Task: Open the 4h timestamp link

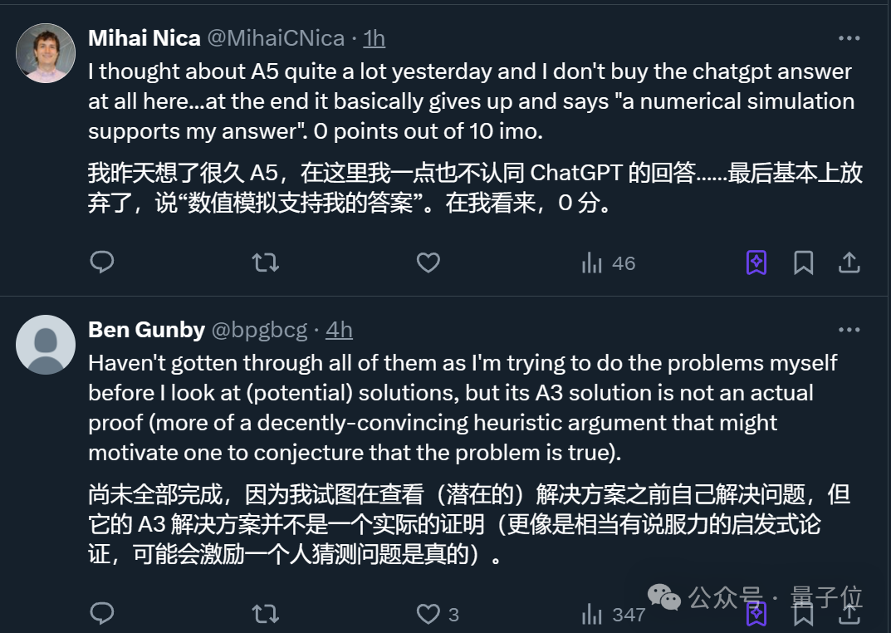Action: coord(340,330)
